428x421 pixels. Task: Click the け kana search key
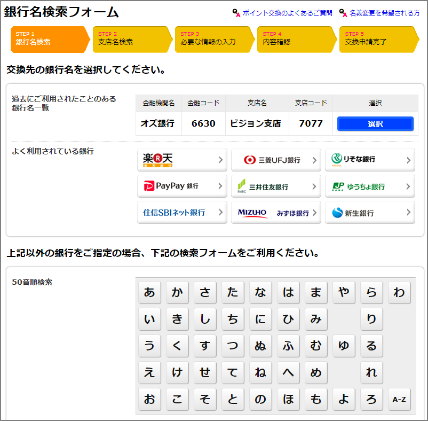[177, 372]
